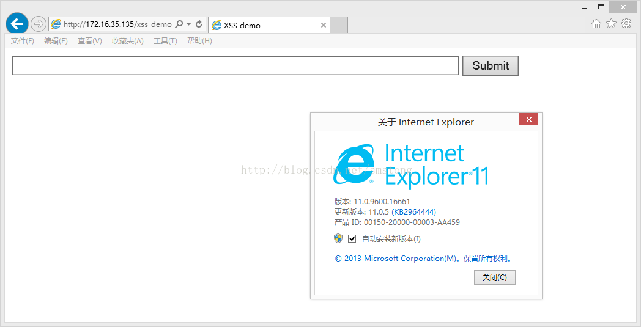This screenshot has height=327, width=641.
Task: Open the 文件(F) menu
Action: tap(23, 41)
